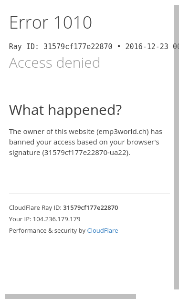Click the word website in explanation paragraph
This screenshot has height=299, width=179.
point(82,132)
